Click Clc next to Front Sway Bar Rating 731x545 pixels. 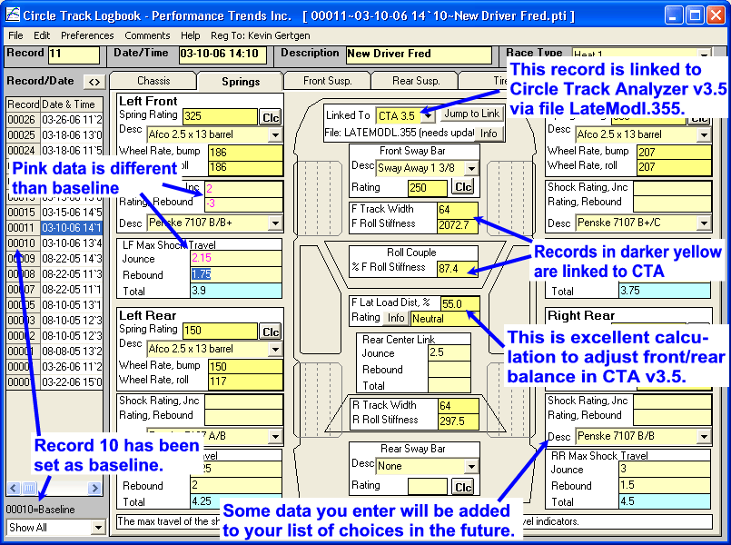click(462, 187)
